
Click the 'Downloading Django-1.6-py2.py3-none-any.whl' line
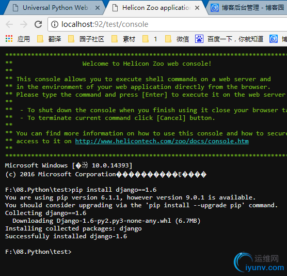pos(106,221)
